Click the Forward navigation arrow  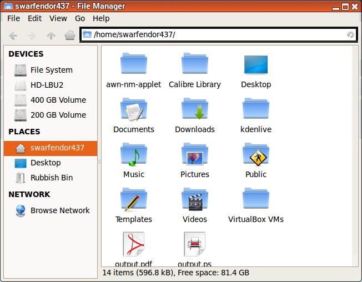click(32, 35)
